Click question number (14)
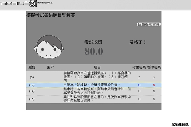 pyautogui.click(x=32, y=91)
